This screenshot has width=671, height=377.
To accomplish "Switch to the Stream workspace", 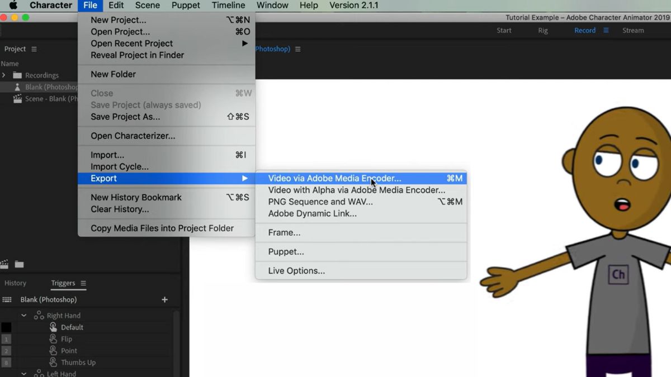I will click(633, 30).
